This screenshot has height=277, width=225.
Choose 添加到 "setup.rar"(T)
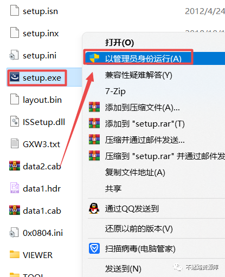tap(145, 124)
